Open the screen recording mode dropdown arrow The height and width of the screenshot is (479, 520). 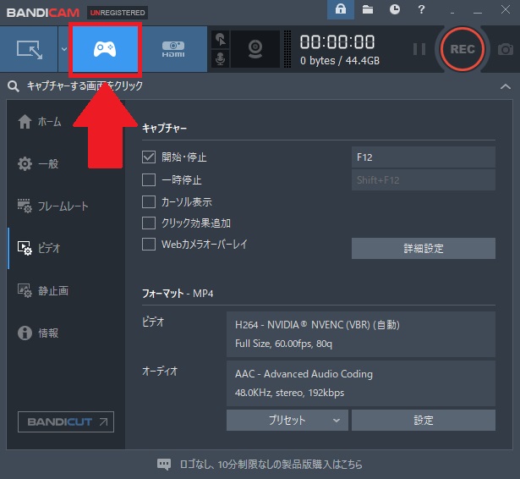pos(64,49)
